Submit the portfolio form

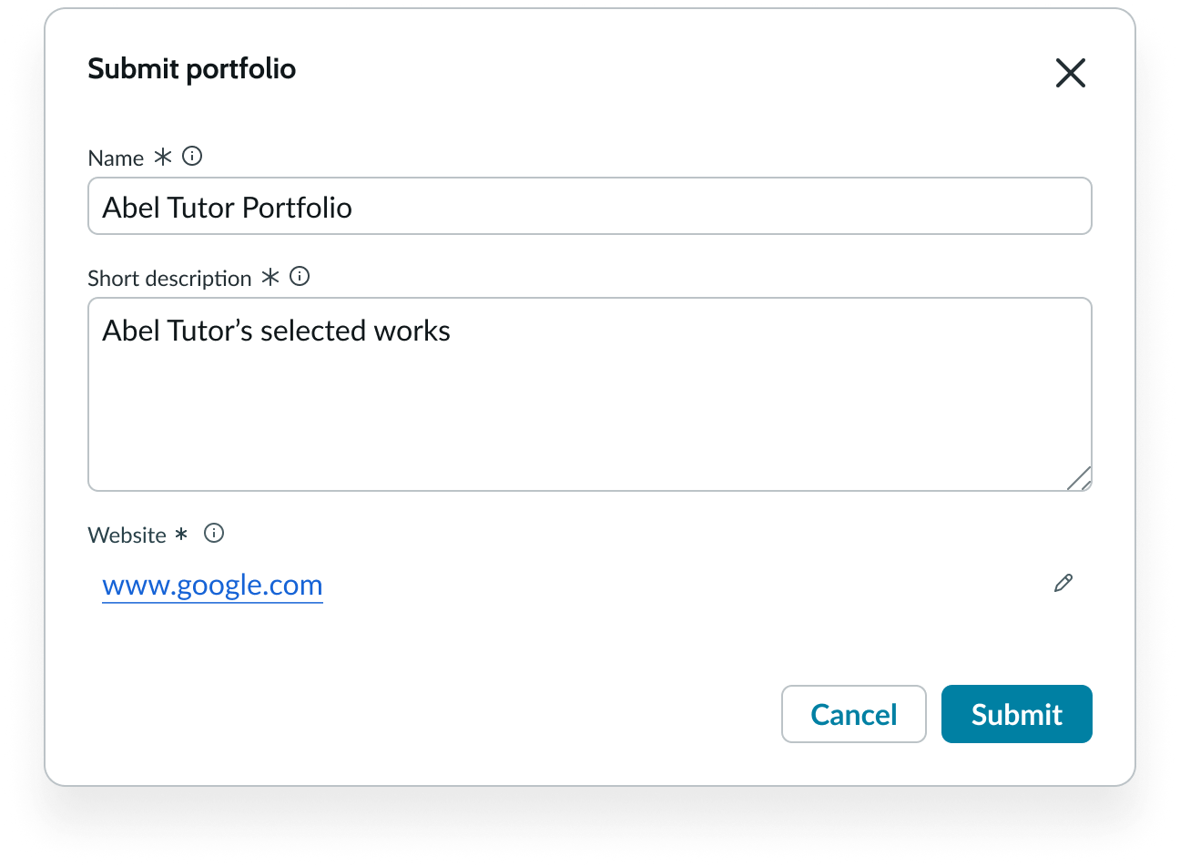(1016, 714)
